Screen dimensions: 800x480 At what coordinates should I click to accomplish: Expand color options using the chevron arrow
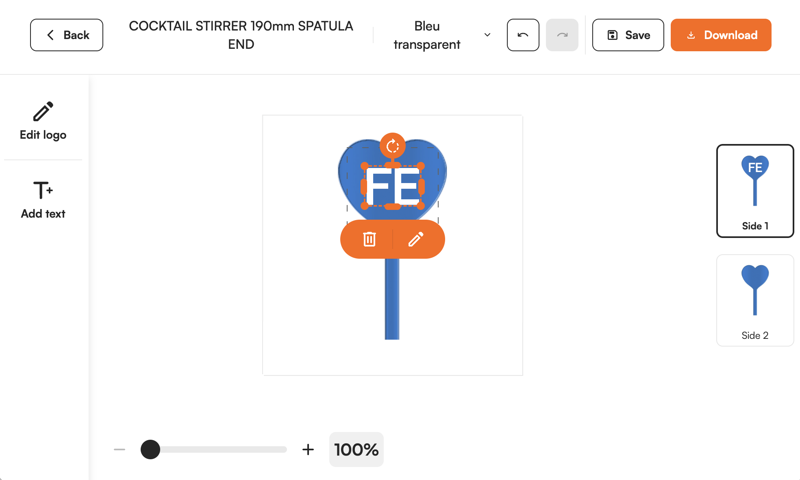(487, 35)
